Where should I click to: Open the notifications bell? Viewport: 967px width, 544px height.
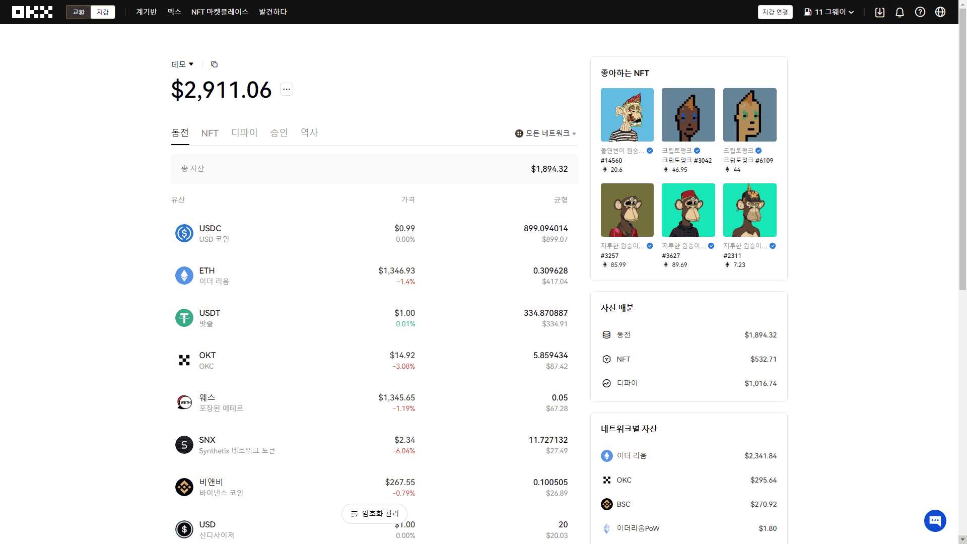click(900, 12)
